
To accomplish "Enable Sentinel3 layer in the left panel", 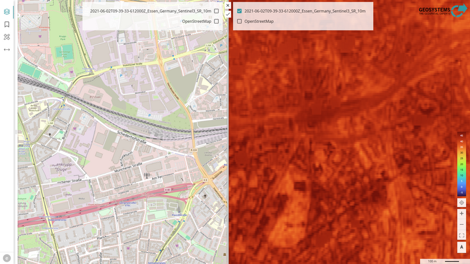I will coord(216,11).
